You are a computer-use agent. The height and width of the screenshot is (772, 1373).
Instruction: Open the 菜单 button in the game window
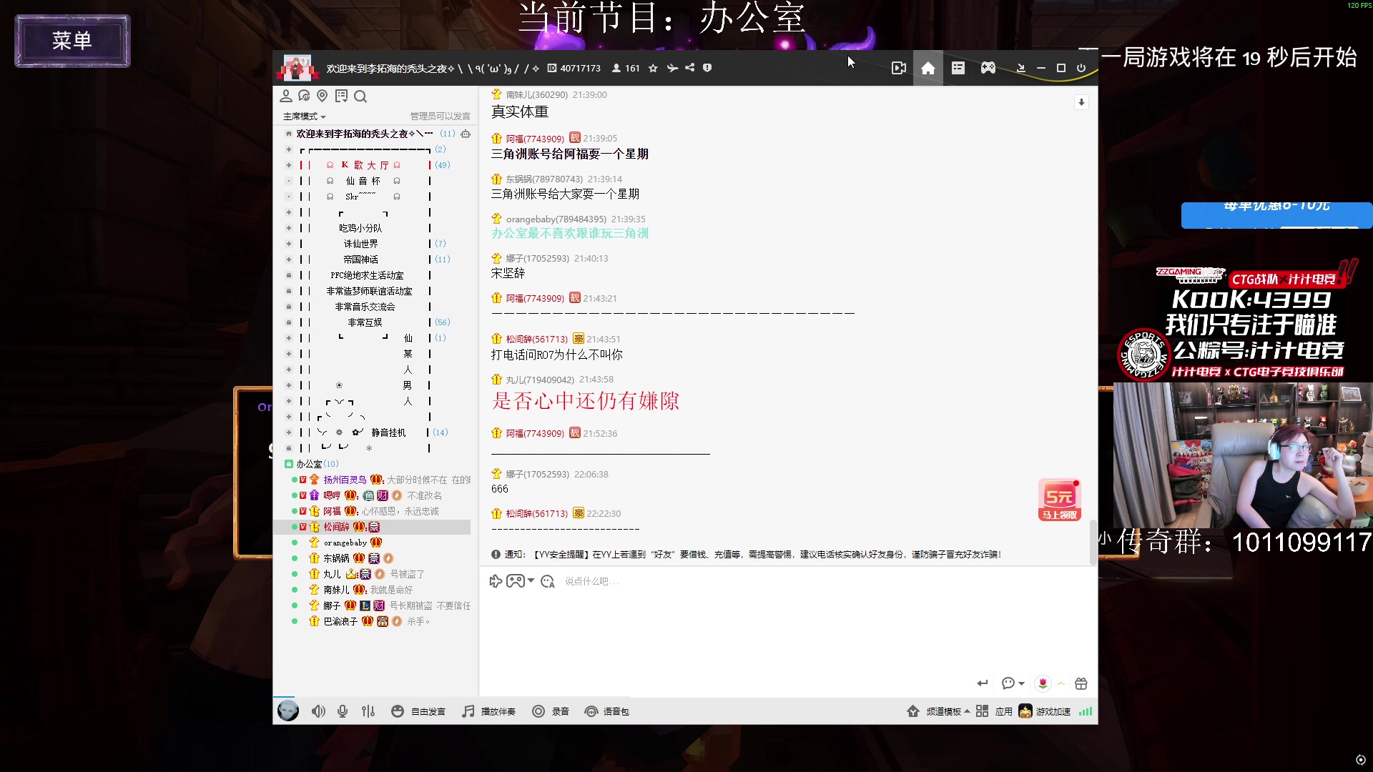(72, 41)
